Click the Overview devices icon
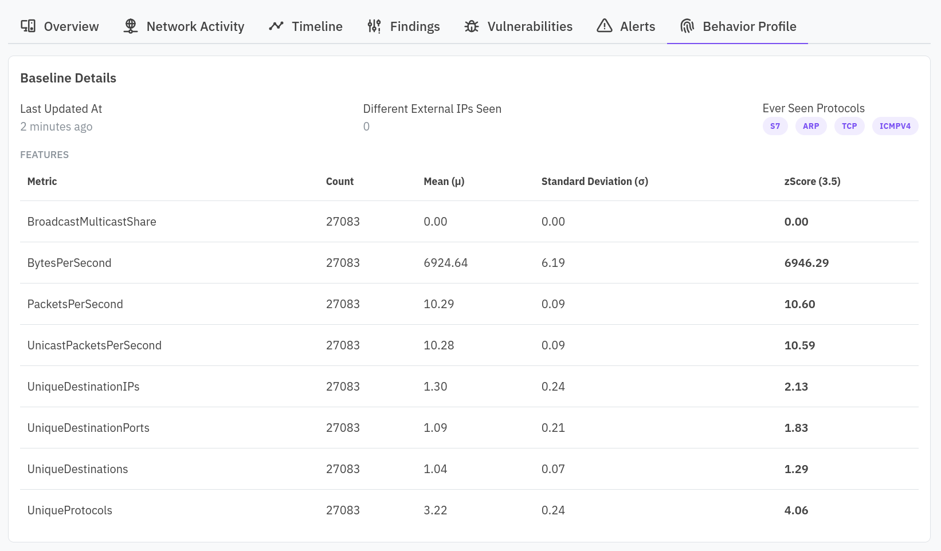This screenshot has height=551, width=941. click(28, 26)
